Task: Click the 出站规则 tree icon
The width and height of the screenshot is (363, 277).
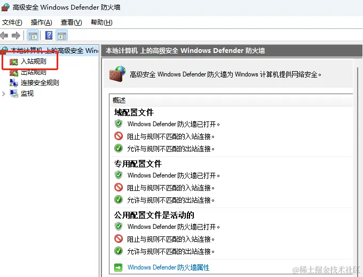Action: pos(14,72)
